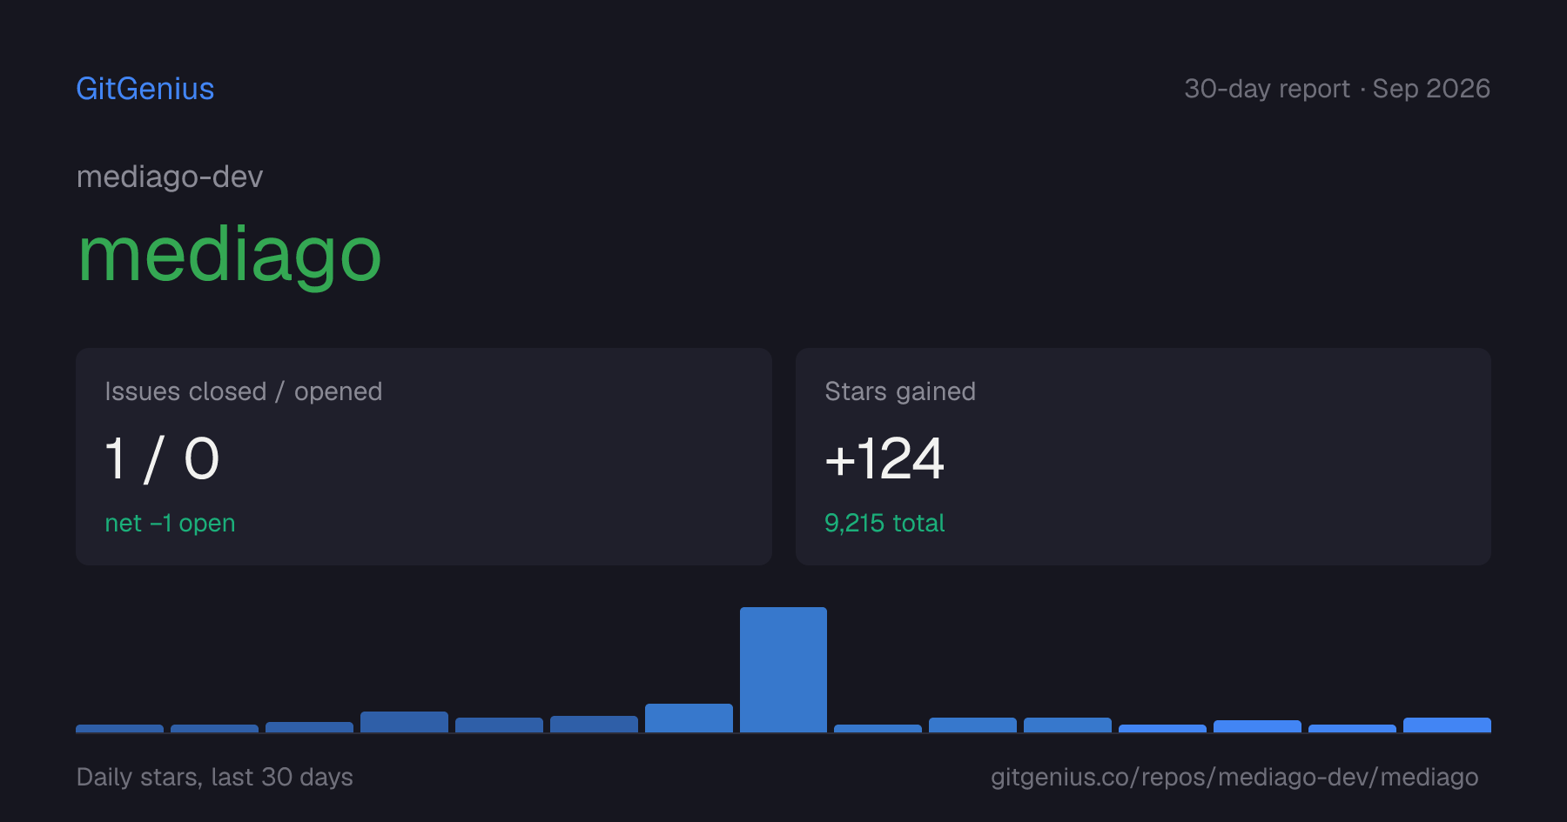The width and height of the screenshot is (1567, 822).
Task: Click the 30-day report Sep 2026 label
Action: coord(1337,89)
